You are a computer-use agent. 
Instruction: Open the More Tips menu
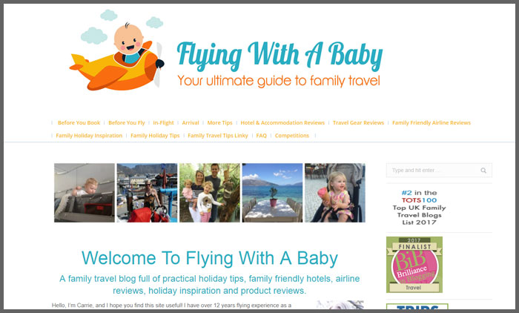coord(219,123)
